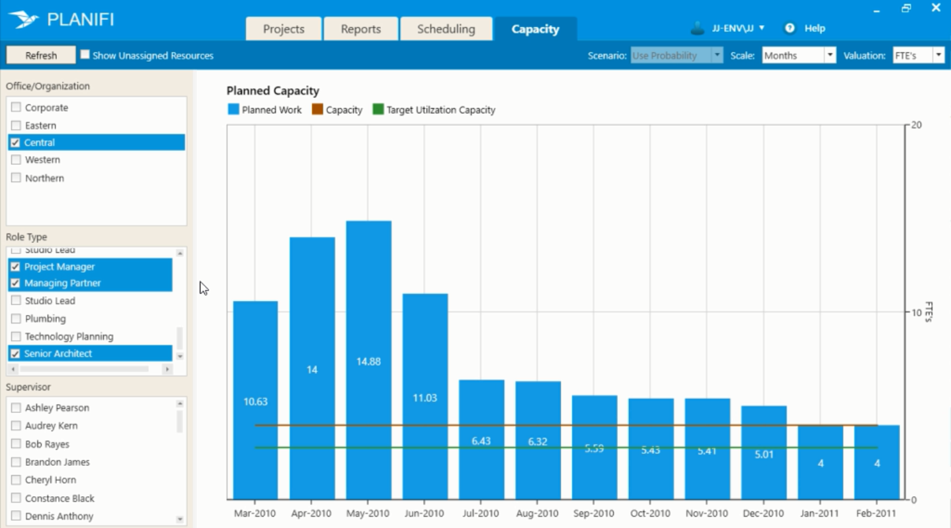The height and width of the screenshot is (528, 951).
Task: Click the Dec-2010 axis label
Action: (x=764, y=513)
